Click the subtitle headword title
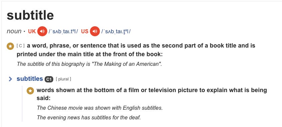 pos(30,15)
